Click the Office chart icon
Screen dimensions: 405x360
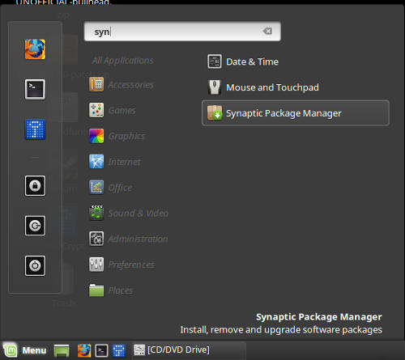tap(96, 188)
